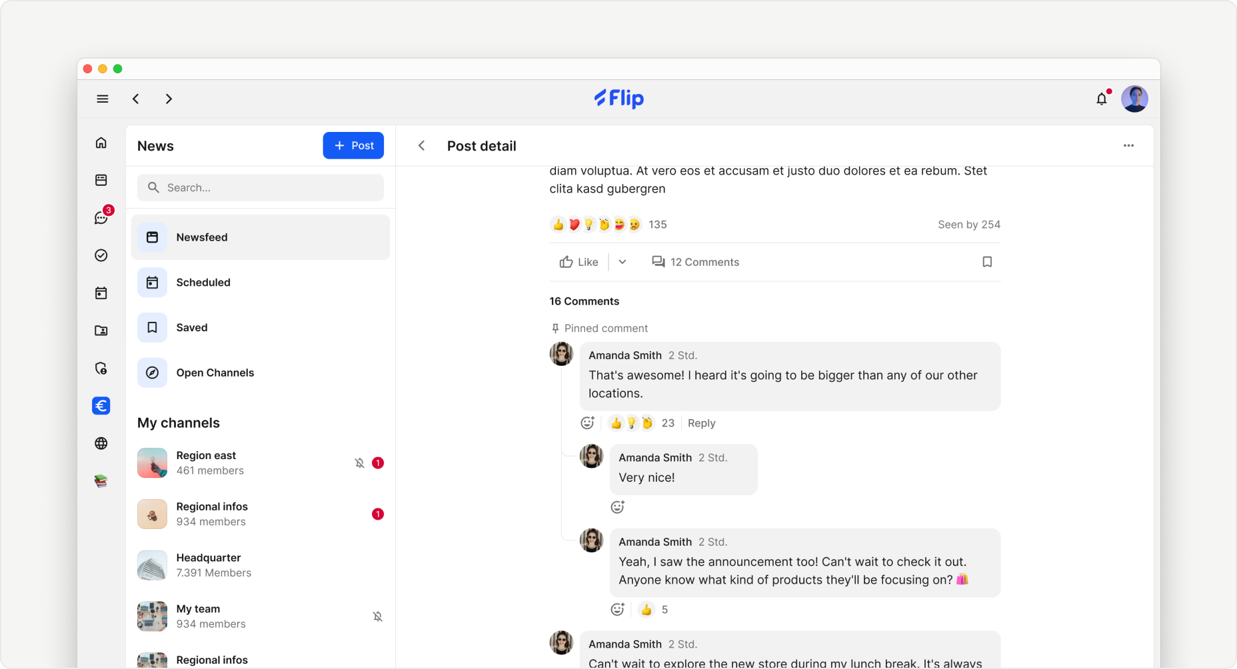The height and width of the screenshot is (669, 1237).
Task: Click the Flip logo at the top
Action: [618, 99]
